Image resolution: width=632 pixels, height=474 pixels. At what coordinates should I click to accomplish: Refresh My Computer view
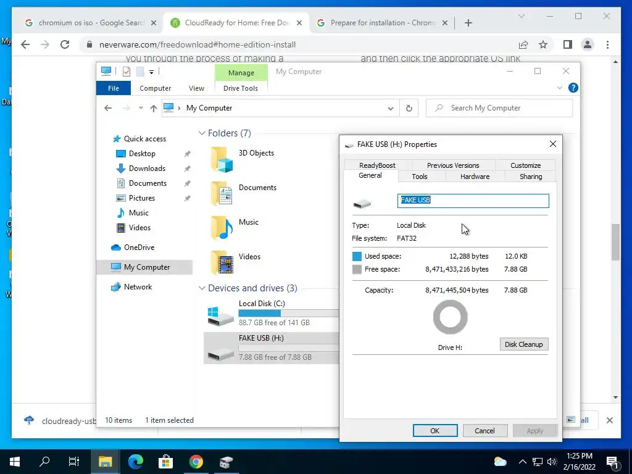pyautogui.click(x=409, y=109)
